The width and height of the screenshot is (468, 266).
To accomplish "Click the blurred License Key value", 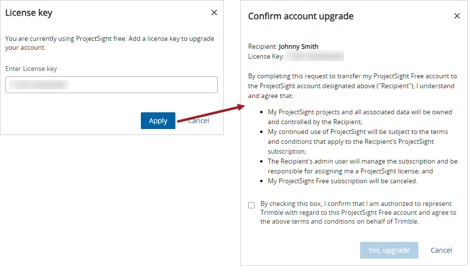I will 315,56.
